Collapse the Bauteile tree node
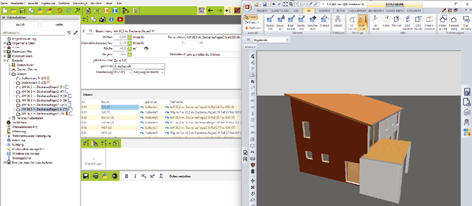Viewport: 472px width, 206px height. point(4,61)
